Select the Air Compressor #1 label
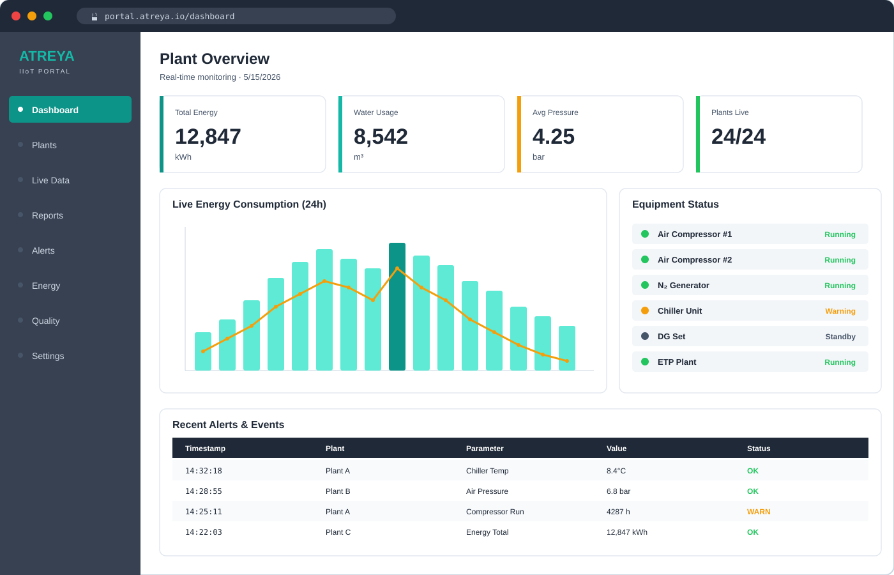This screenshot has height=575, width=894. tap(695, 234)
